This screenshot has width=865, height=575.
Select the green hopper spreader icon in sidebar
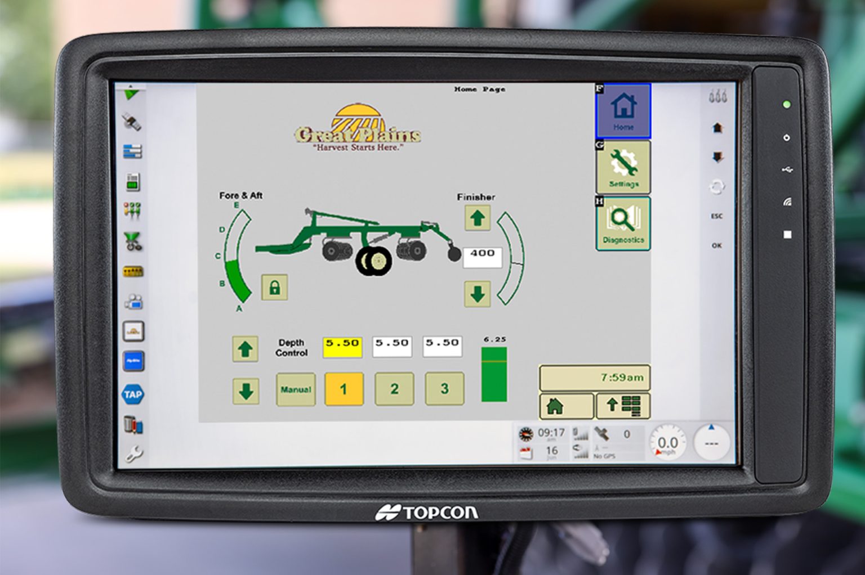[133, 241]
